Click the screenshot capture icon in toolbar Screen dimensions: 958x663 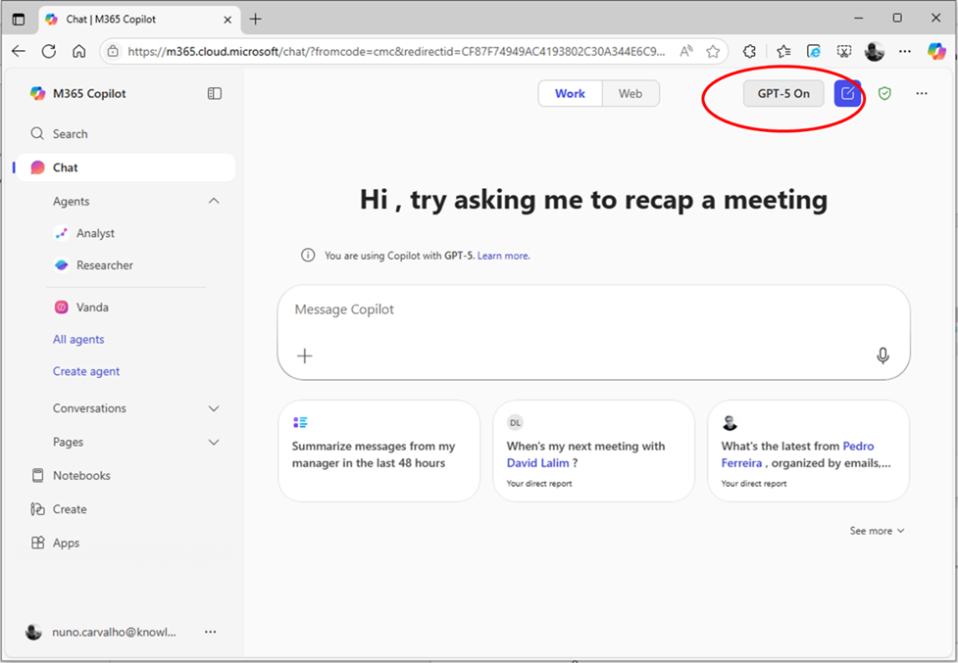[x=843, y=52]
